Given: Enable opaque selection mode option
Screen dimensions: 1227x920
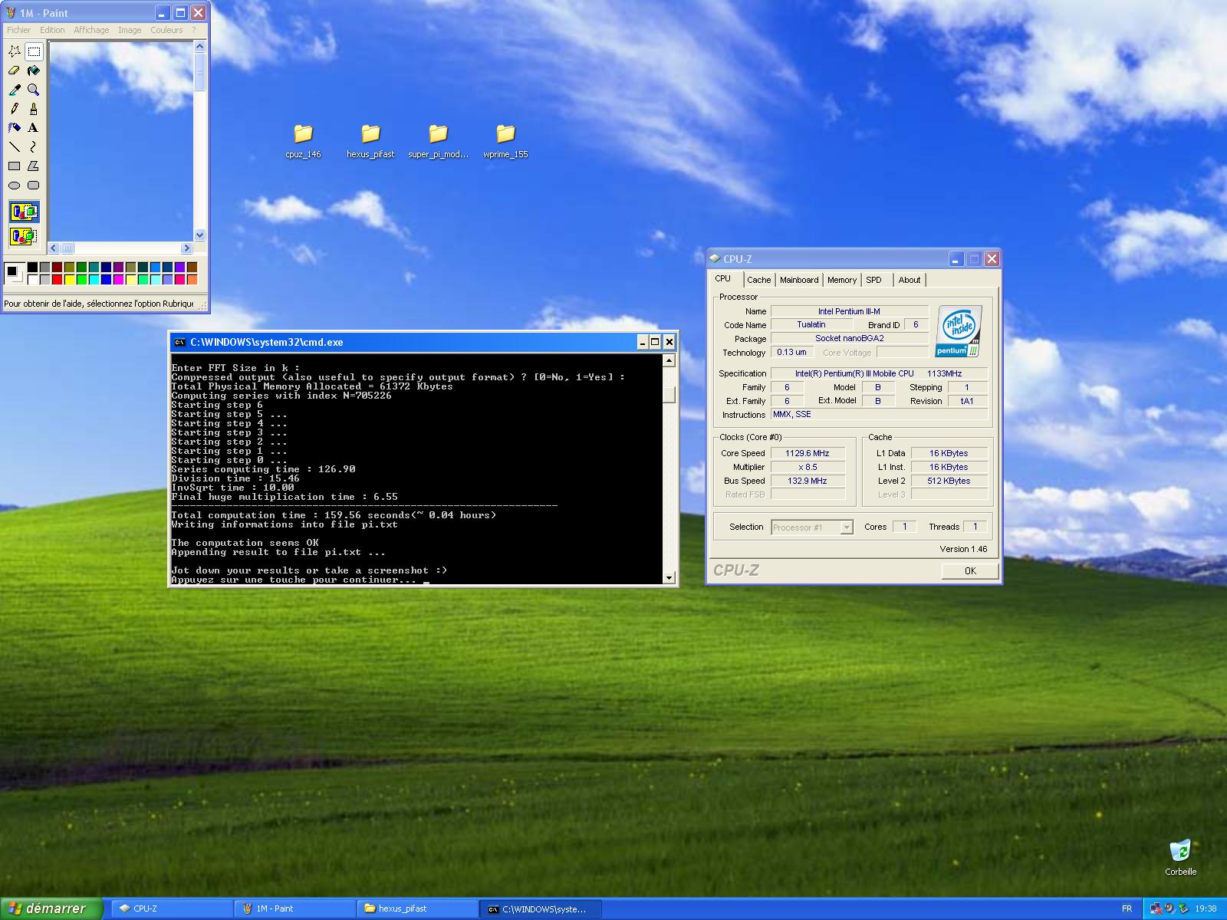Looking at the screenshot, I should (25, 212).
